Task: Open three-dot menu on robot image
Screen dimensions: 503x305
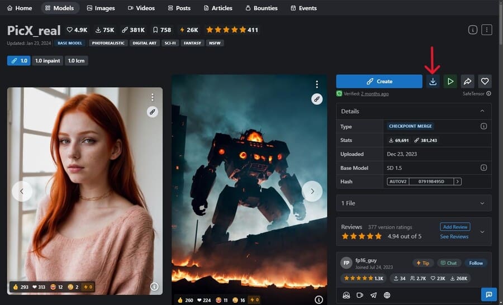Action: point(317,84)
